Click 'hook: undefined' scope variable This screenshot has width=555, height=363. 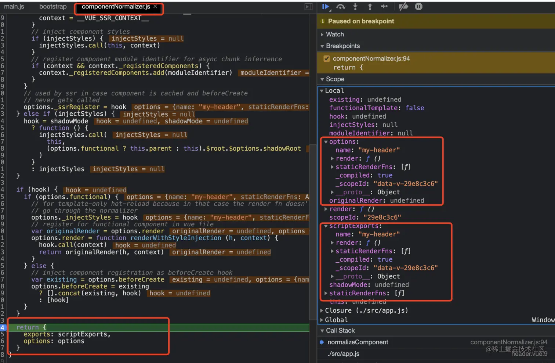(358, 116)
